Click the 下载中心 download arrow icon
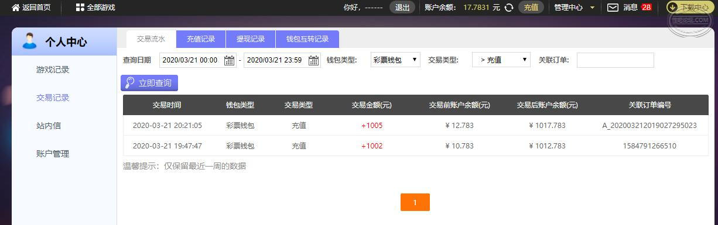Viewport: 718px width, 225px height. 672,8
